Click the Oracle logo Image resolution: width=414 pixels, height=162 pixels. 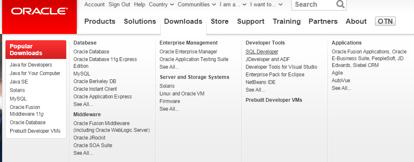coord(39,11)
